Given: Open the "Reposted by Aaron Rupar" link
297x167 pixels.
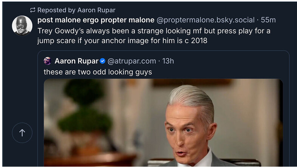Looking at the screenshot, I should coord(76,10).
